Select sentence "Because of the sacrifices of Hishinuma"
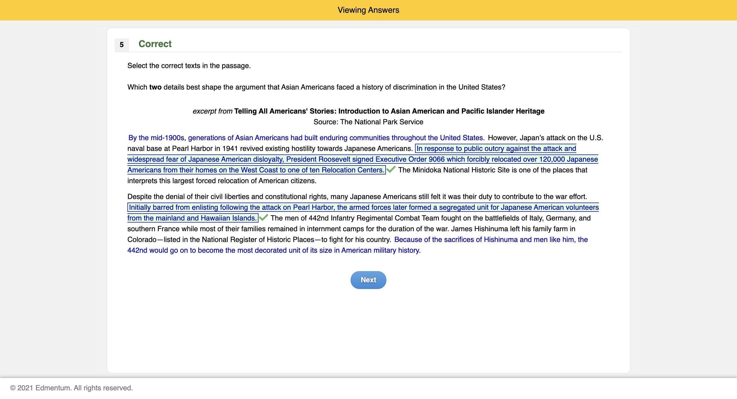The image size is (737, 399). 491,240
